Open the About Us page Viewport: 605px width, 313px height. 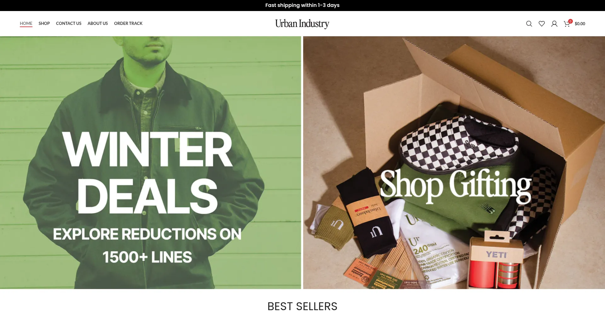[98, 23]
